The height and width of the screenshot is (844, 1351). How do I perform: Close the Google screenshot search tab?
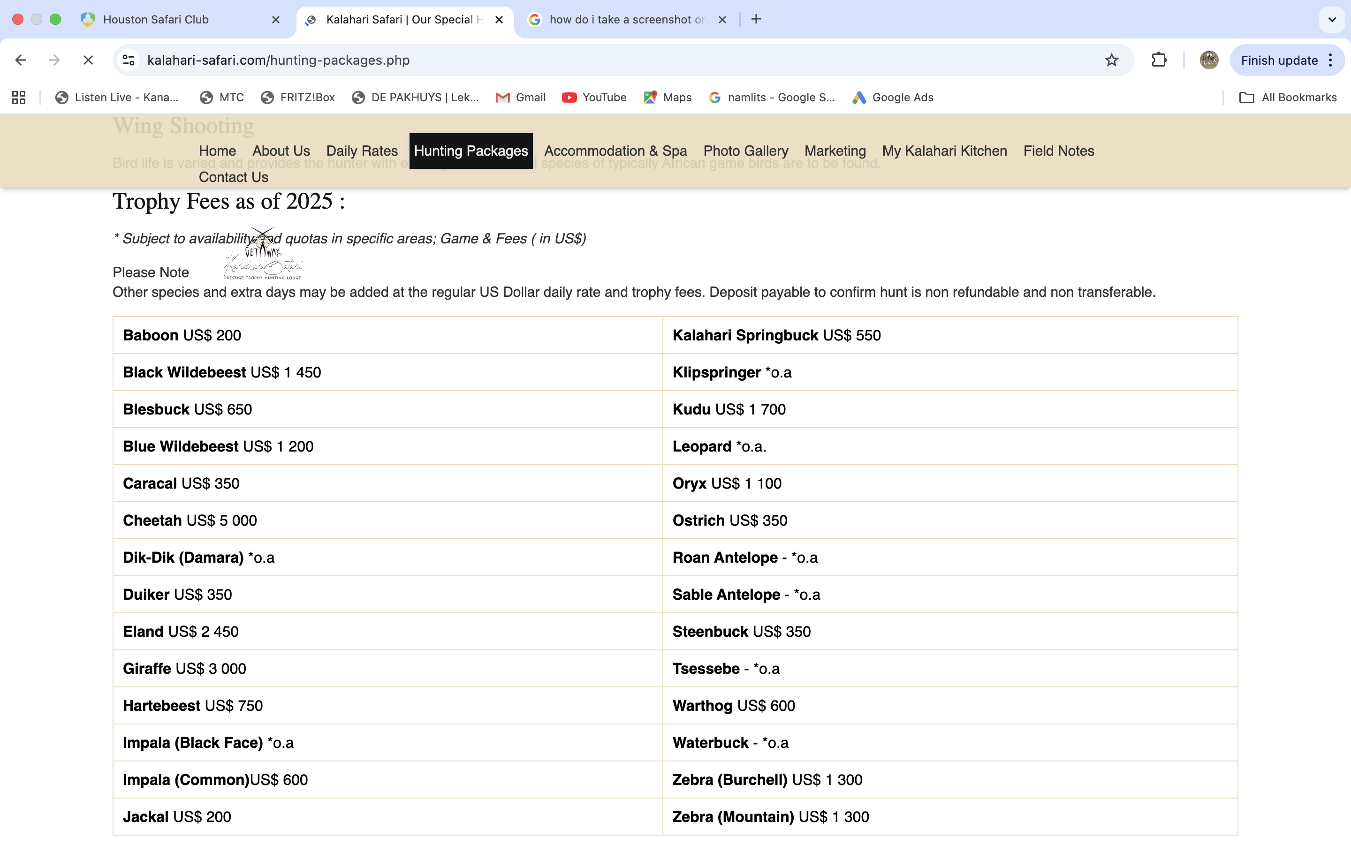pyautogui.click(x=722, y=20)
